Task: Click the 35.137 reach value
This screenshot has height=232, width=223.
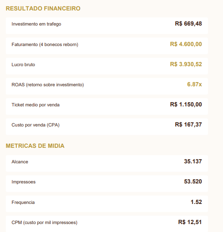Action: pyautogui.click(x=193, y=161)
